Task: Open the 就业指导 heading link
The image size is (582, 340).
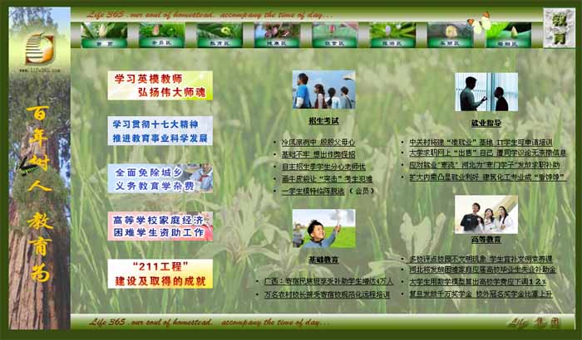Action: (486, 123)
